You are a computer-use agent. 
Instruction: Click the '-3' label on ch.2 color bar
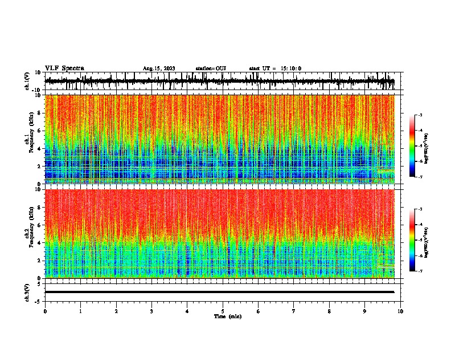[x=420, y=209]
